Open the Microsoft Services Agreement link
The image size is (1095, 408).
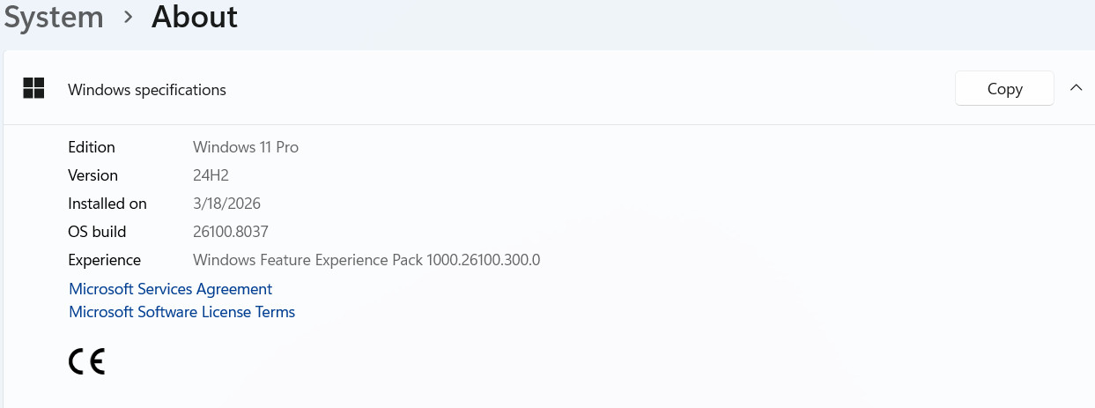click(x=171, y=289)
